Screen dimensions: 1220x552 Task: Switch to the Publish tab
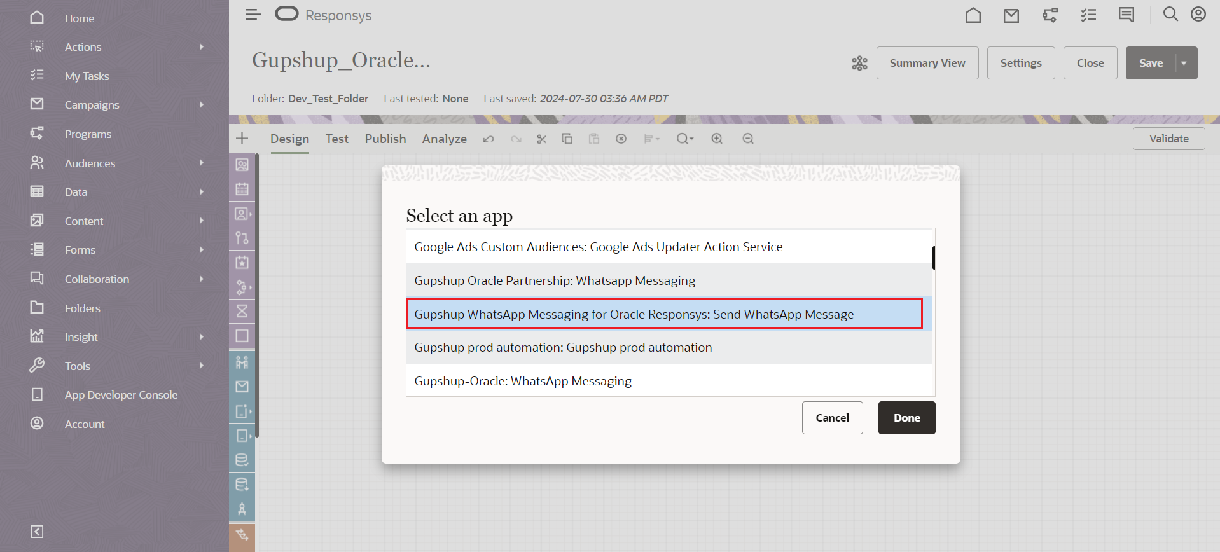click(385, 139)
